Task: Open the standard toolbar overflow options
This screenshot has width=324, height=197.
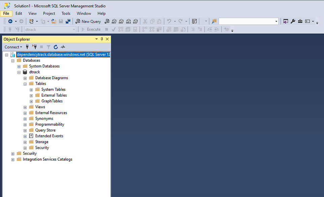Action: click(x=317, y=23)
